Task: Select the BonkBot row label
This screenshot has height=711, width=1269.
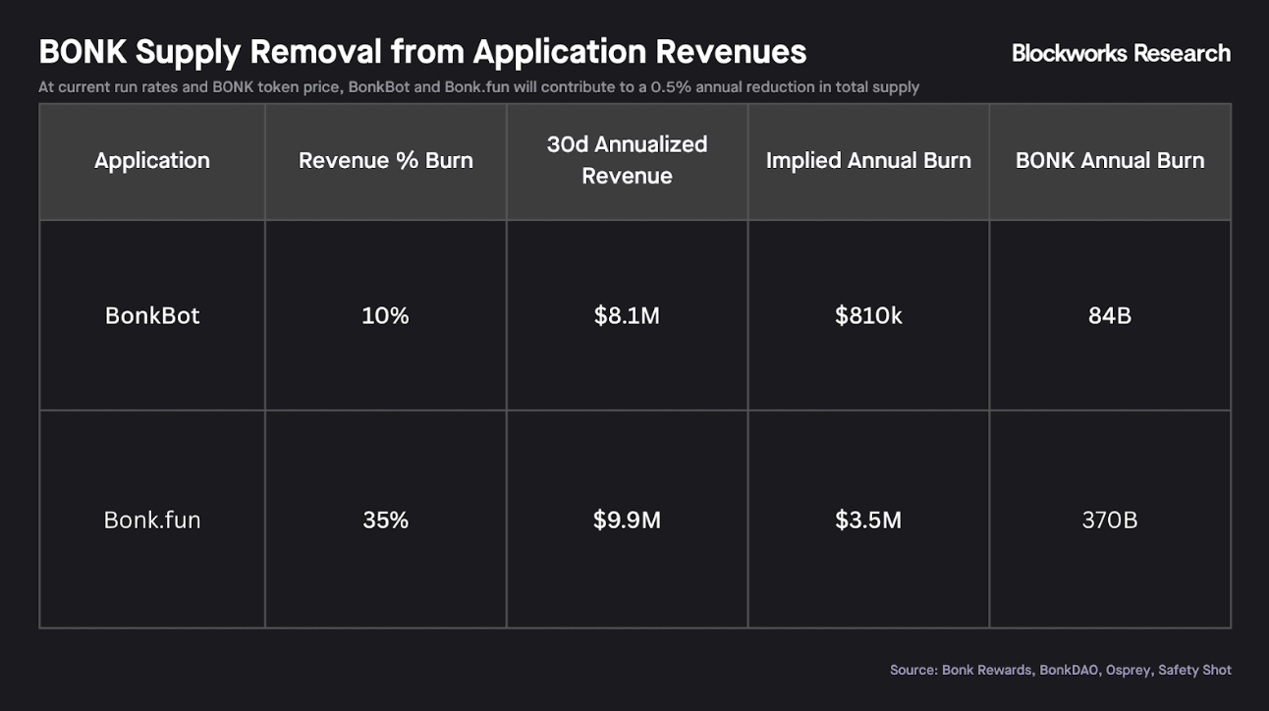Action: [x=152, y=315]
